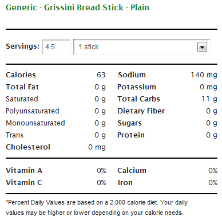The width and height of the screenshot is (222, 220).
Task: Click the Iron label
Action: (125, 183)
